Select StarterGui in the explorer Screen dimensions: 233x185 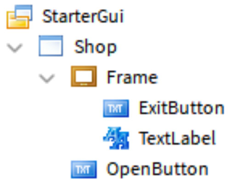tap(83, 17)
